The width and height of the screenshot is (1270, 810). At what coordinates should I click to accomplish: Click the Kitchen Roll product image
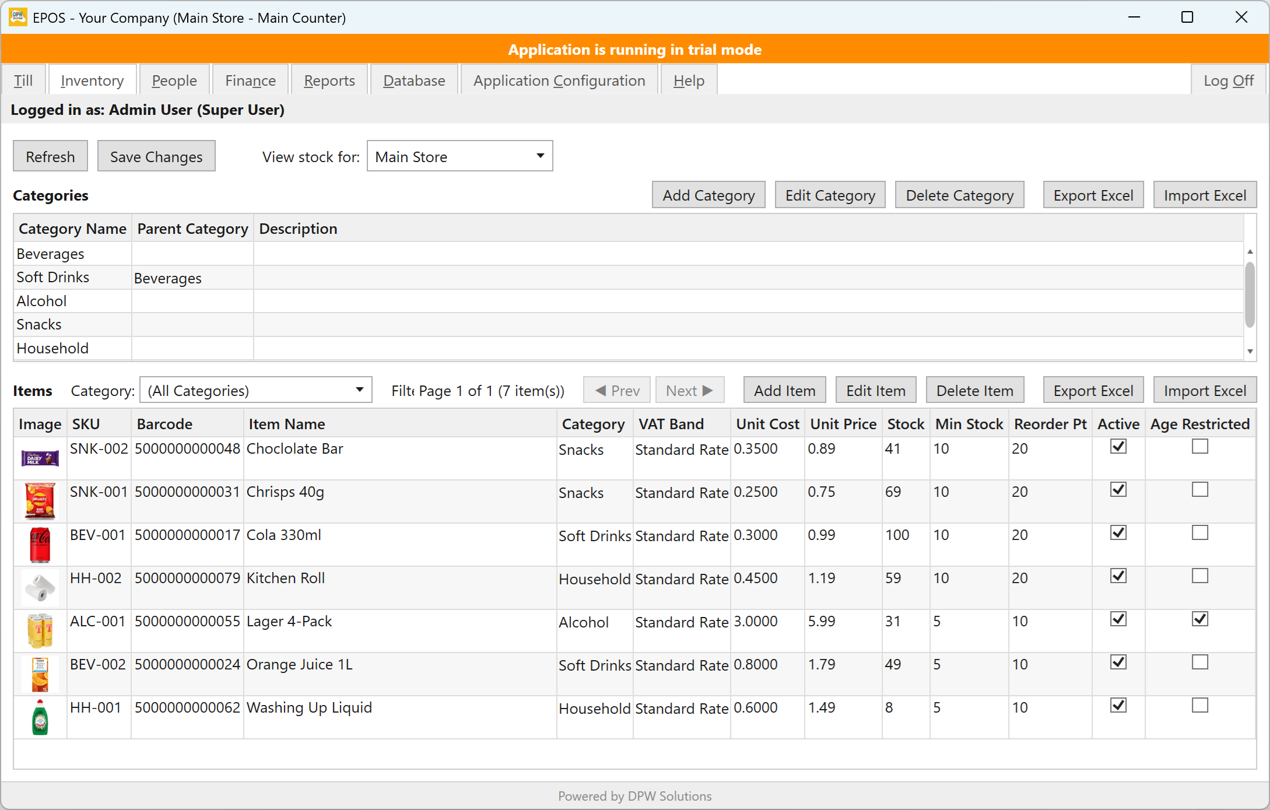(x=40, y=587)
